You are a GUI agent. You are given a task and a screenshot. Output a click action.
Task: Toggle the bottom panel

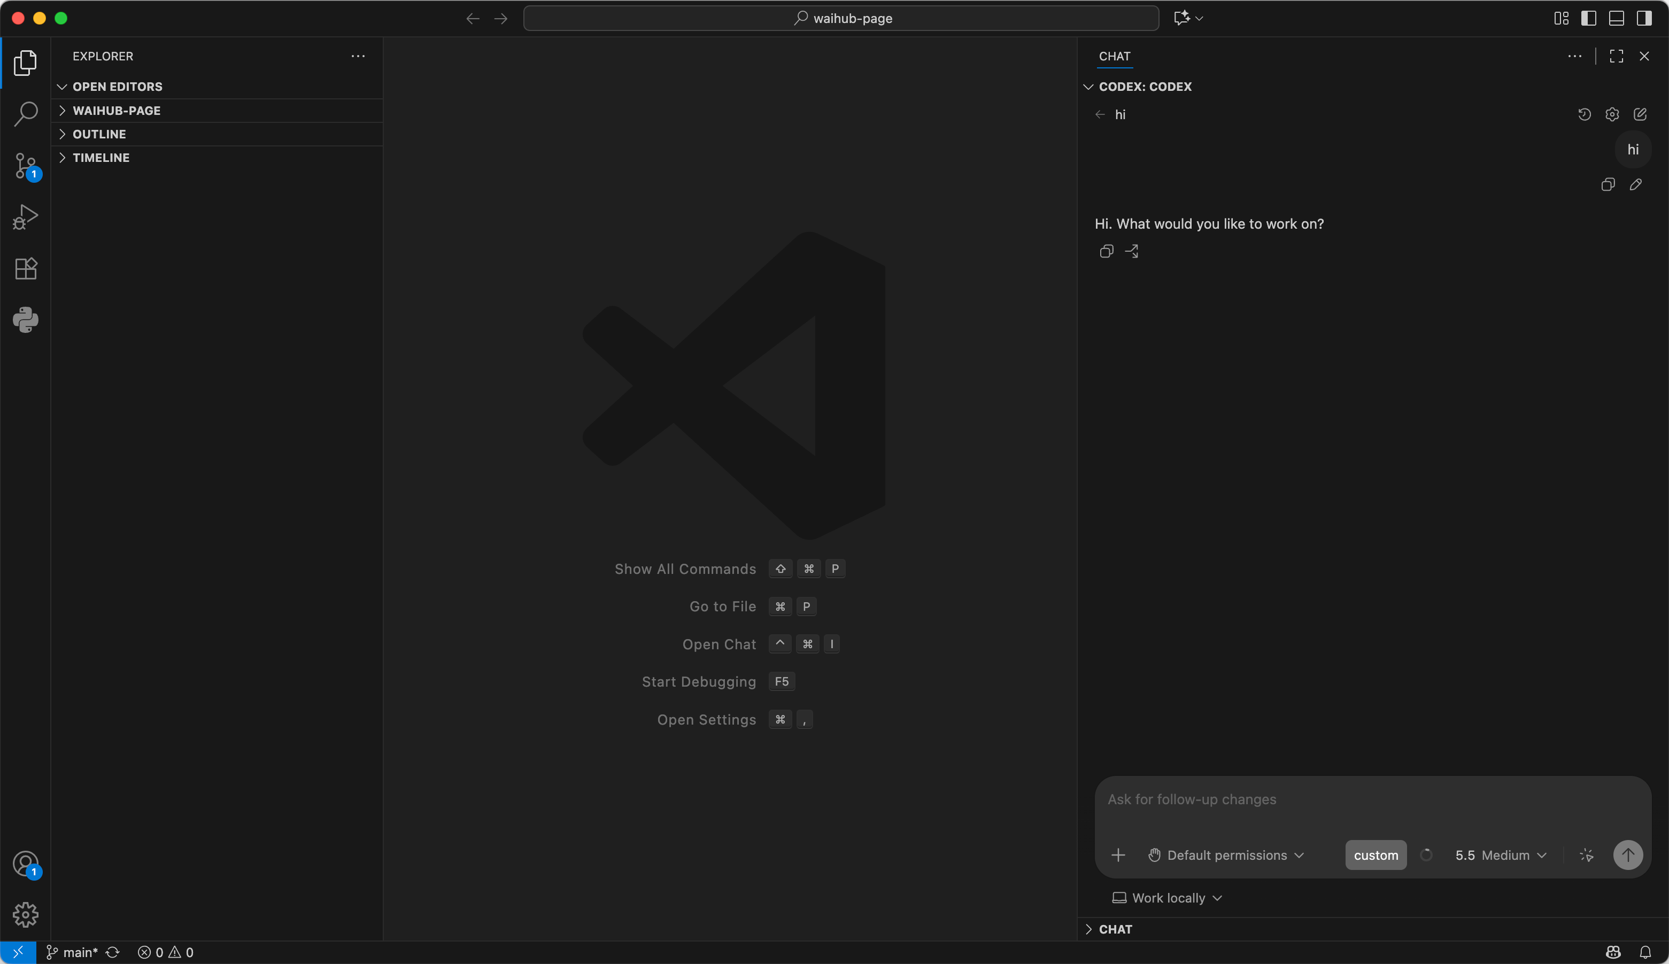pos(1616,19)
